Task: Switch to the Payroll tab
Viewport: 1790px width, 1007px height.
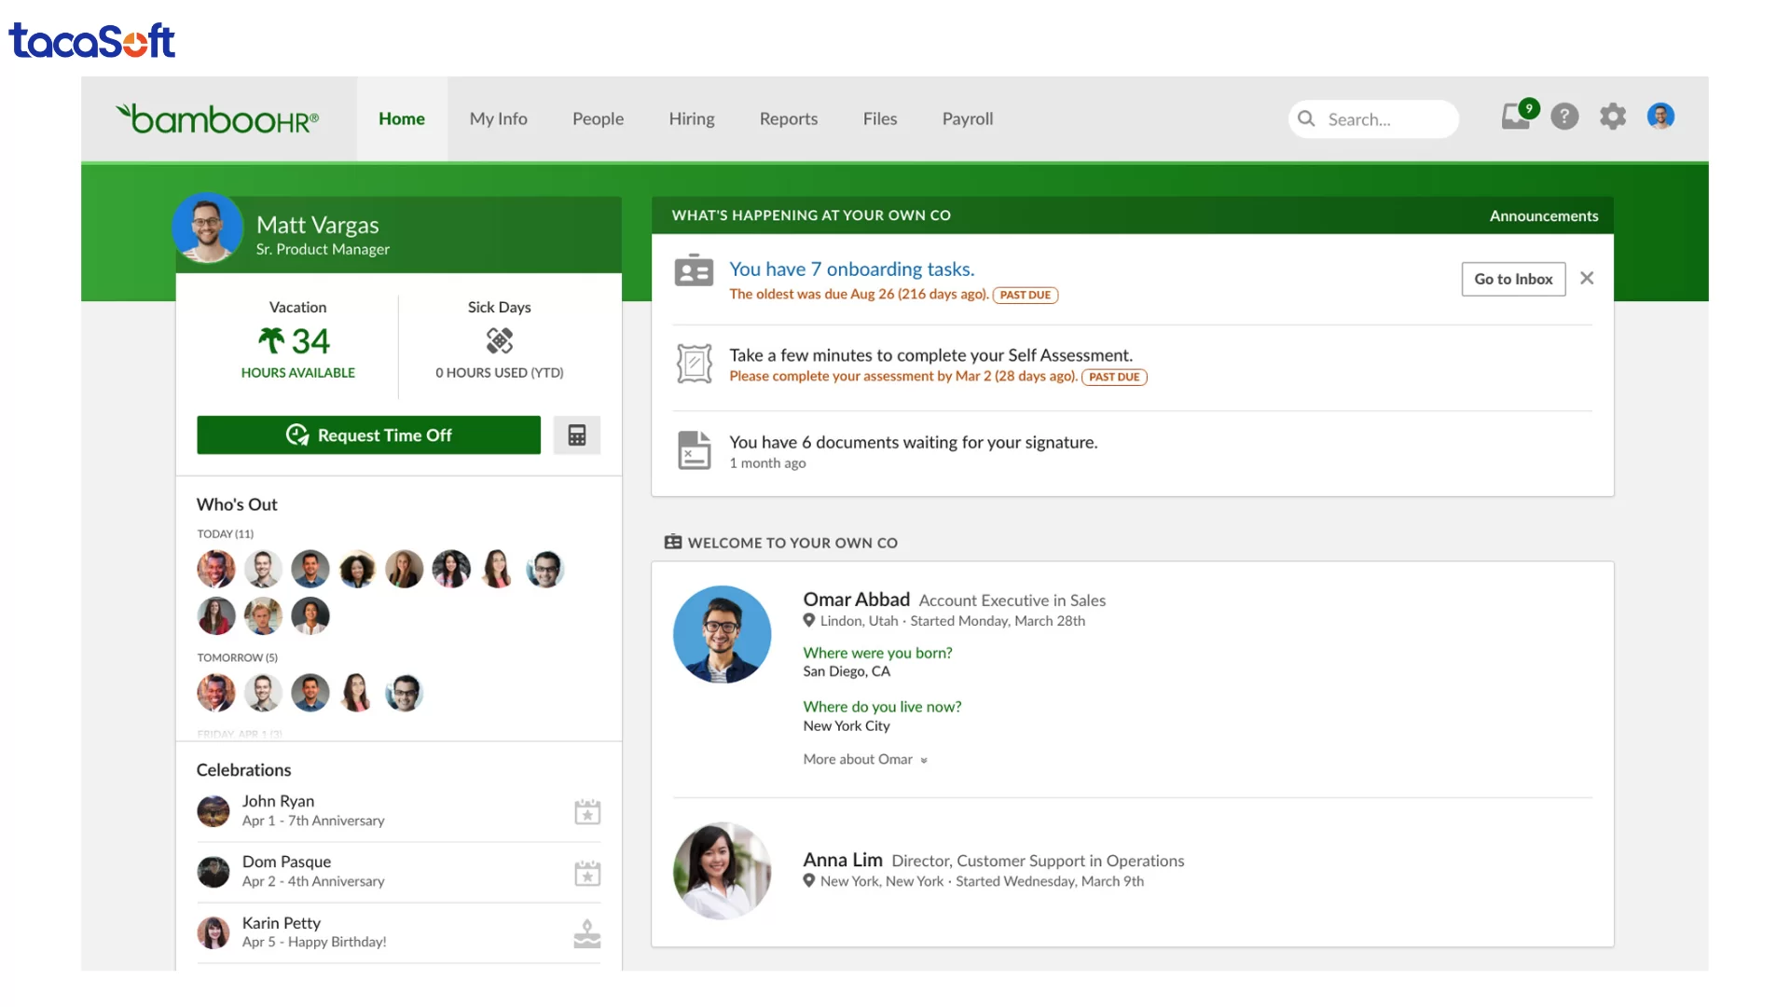Action: click(967, 119)
